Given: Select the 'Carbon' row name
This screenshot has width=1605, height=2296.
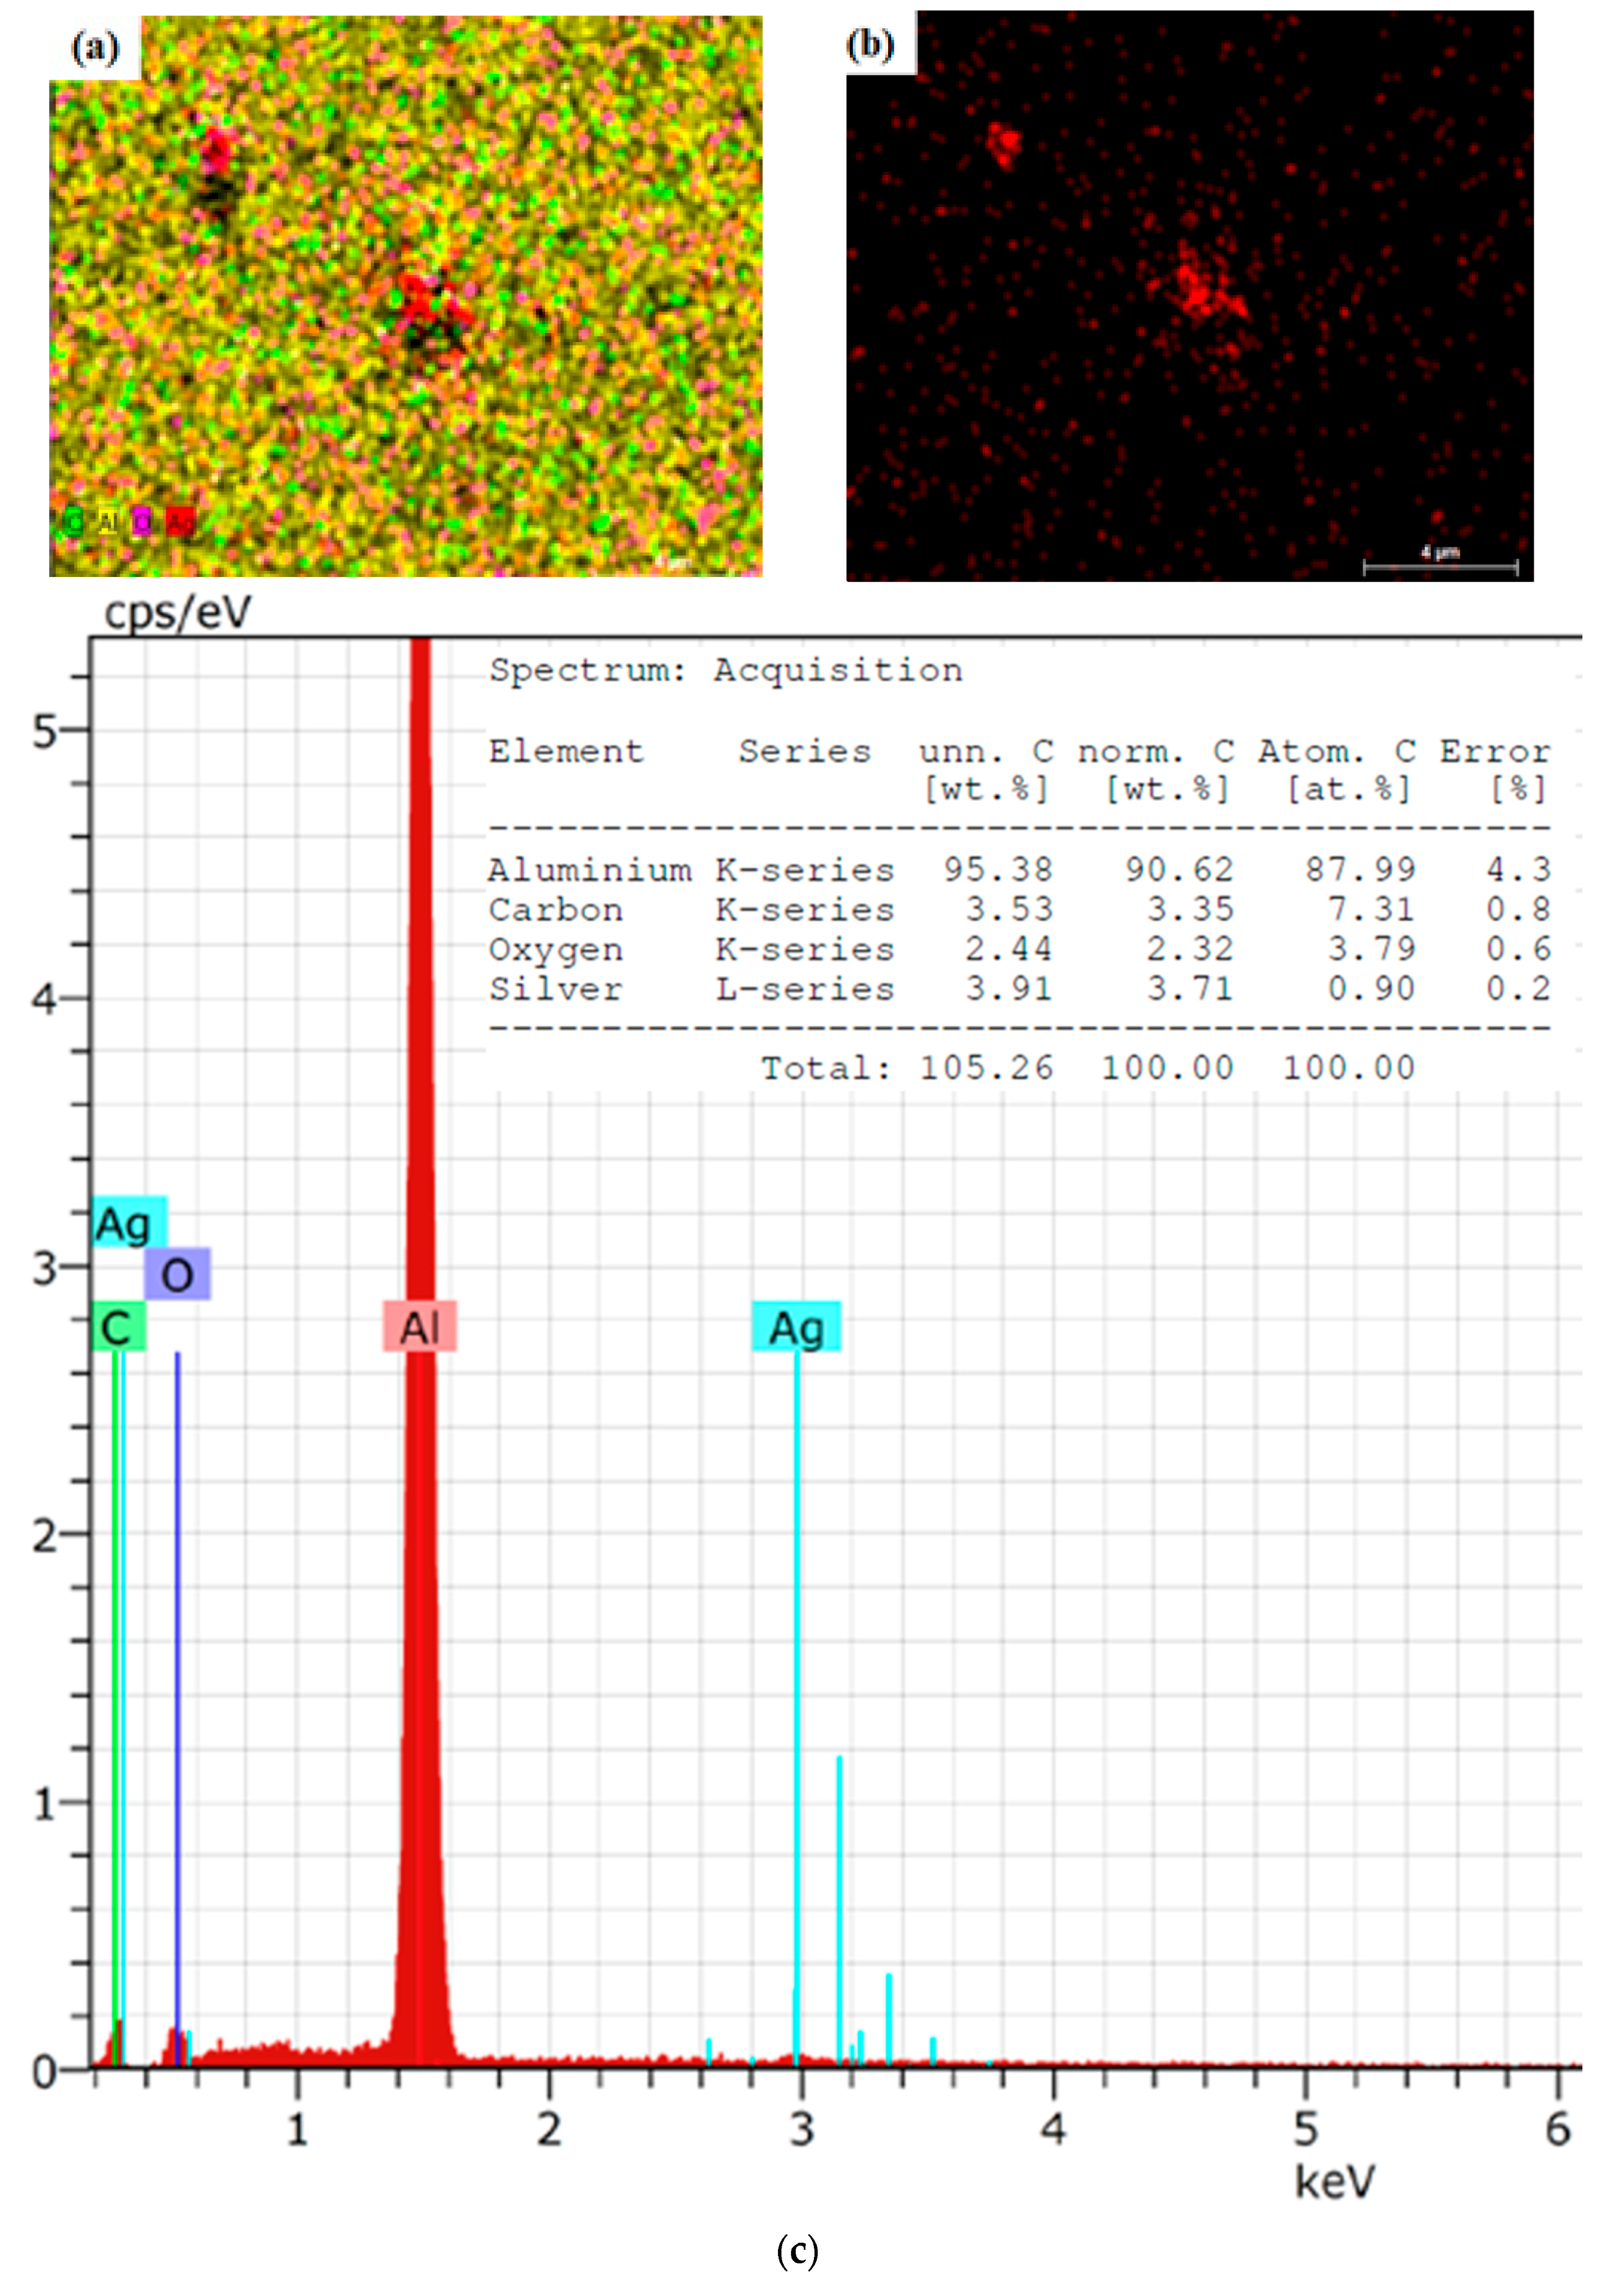Looking at the screenshot, I should (556, 909).
